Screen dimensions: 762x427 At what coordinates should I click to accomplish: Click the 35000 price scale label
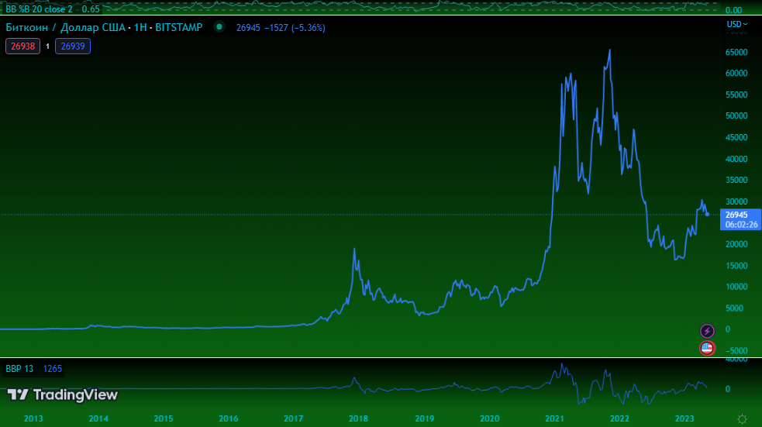[x=736, y=181]
